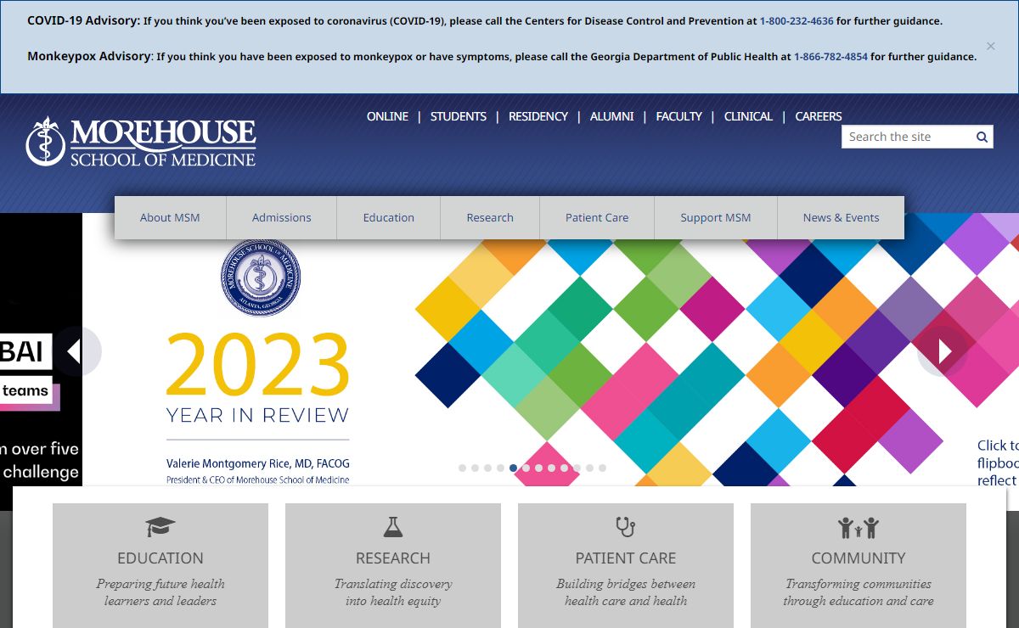Viewport: 1019px width, 628px height.
Task: Follow the ALUMNI top link
Action: click(612, 116)
